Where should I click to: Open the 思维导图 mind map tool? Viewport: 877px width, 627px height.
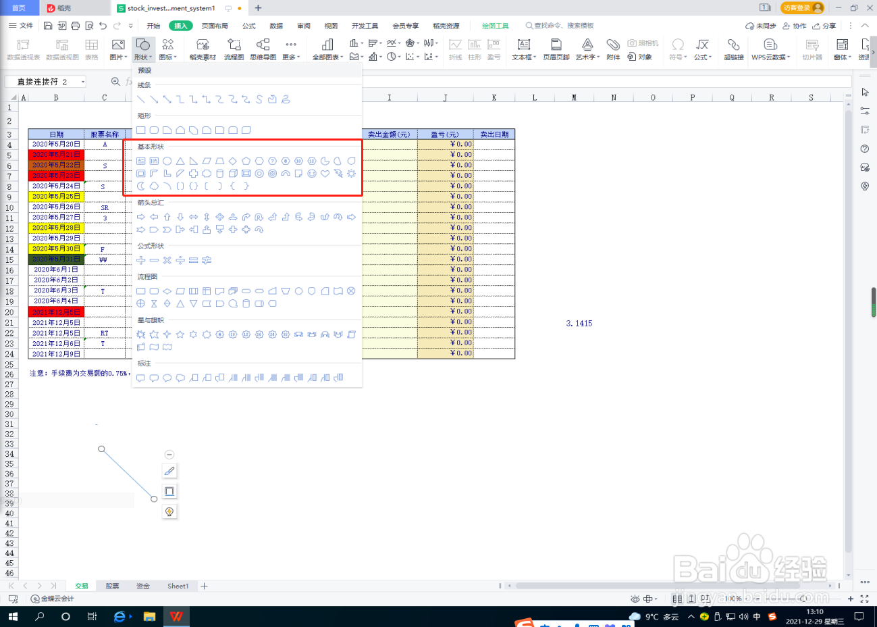click(x=263, y=50)
